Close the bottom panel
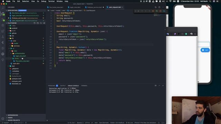The height and width of the screenshot is (124, 221). (x=163, y=85)
